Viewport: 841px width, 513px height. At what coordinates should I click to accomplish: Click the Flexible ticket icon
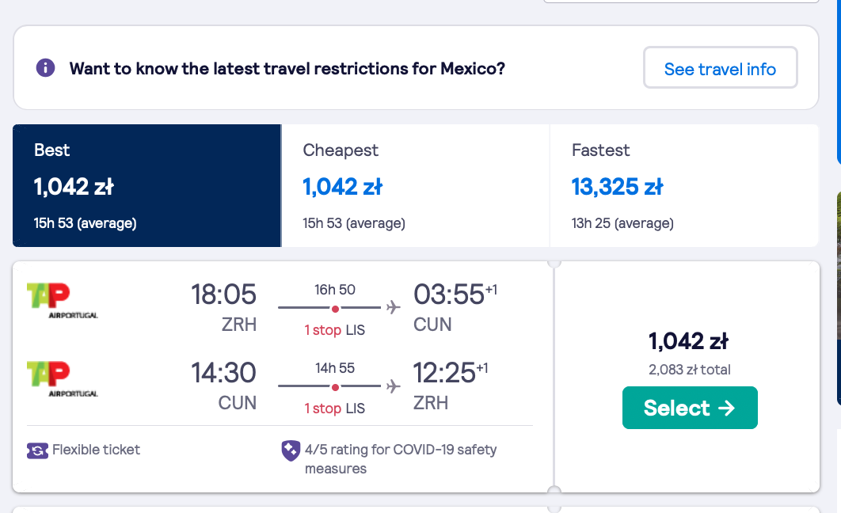tap(37, 450)
